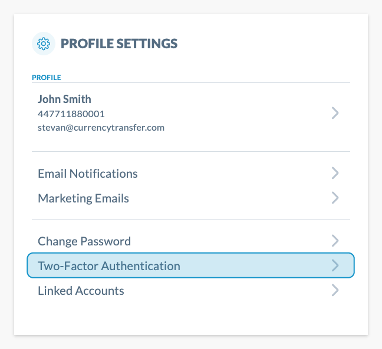Click the Two-Factor Authentication chevron arrow
382x349 pixels.
335,265
